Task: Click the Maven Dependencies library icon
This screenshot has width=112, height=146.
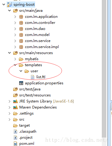Action: pyautogui.click(x=15, y=107)
